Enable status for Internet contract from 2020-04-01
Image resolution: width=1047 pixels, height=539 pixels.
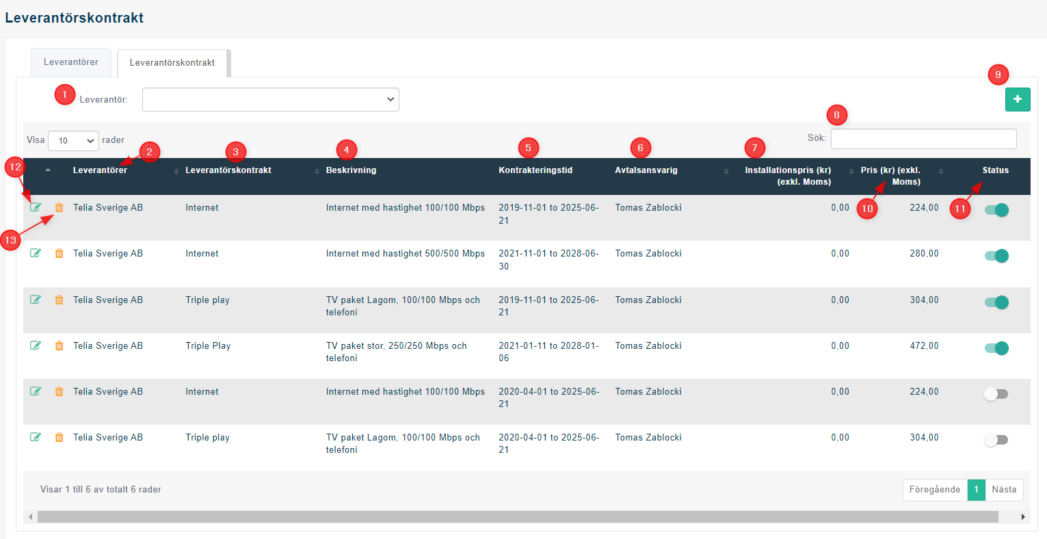pos(996,394)
